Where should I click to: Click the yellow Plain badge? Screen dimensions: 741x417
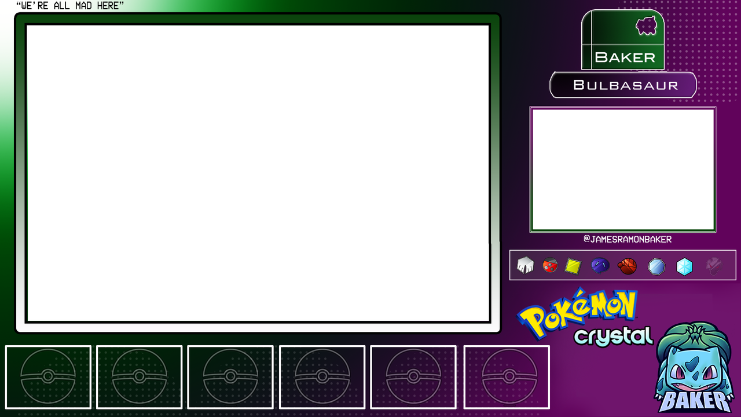573,266
